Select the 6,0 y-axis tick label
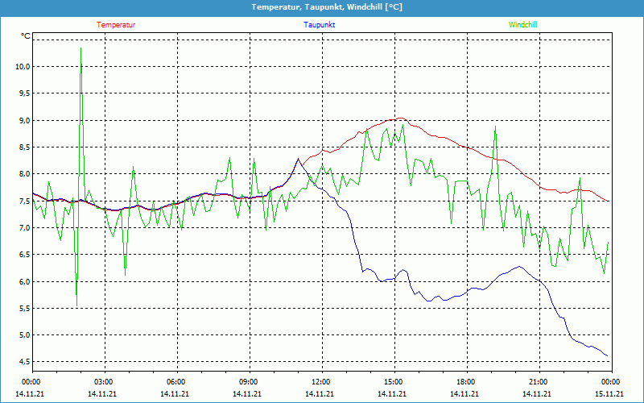 point(23,281)
